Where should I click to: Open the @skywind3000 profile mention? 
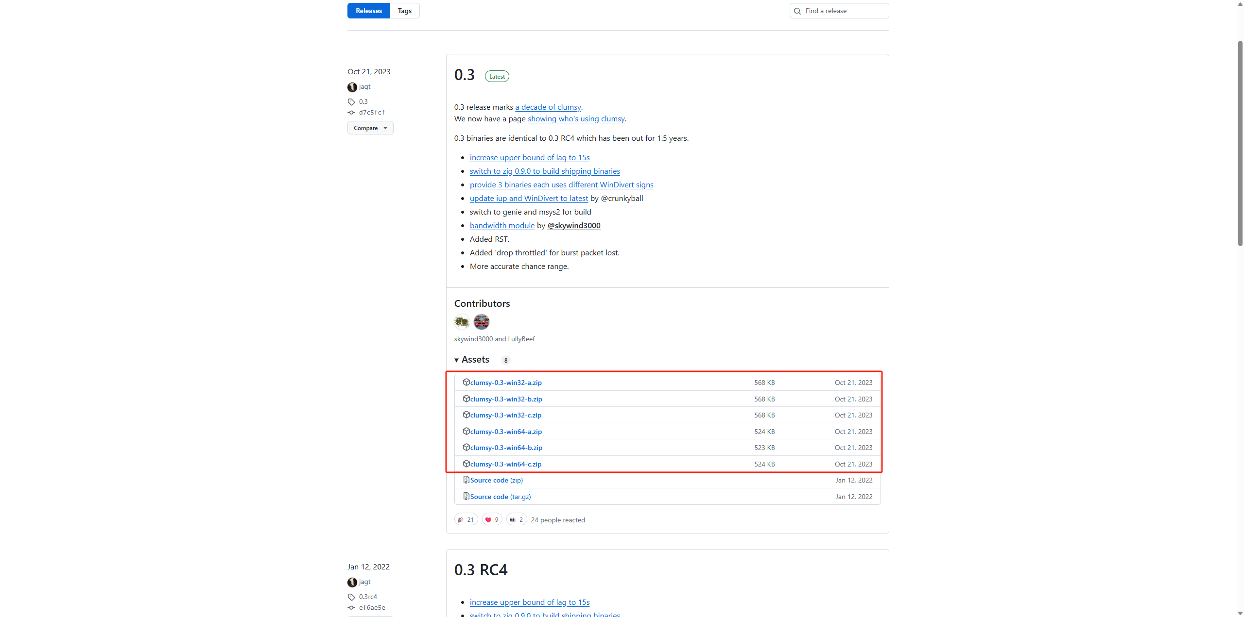tap(574, 225)
